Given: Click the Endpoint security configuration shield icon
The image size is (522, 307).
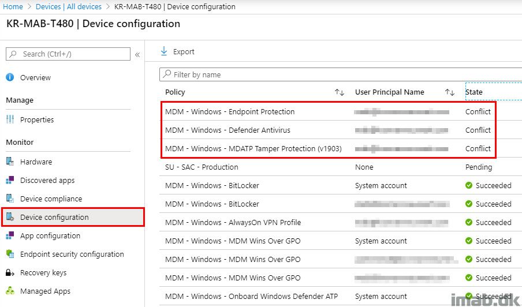Looking at the screenshot, I should coord(10,254).
